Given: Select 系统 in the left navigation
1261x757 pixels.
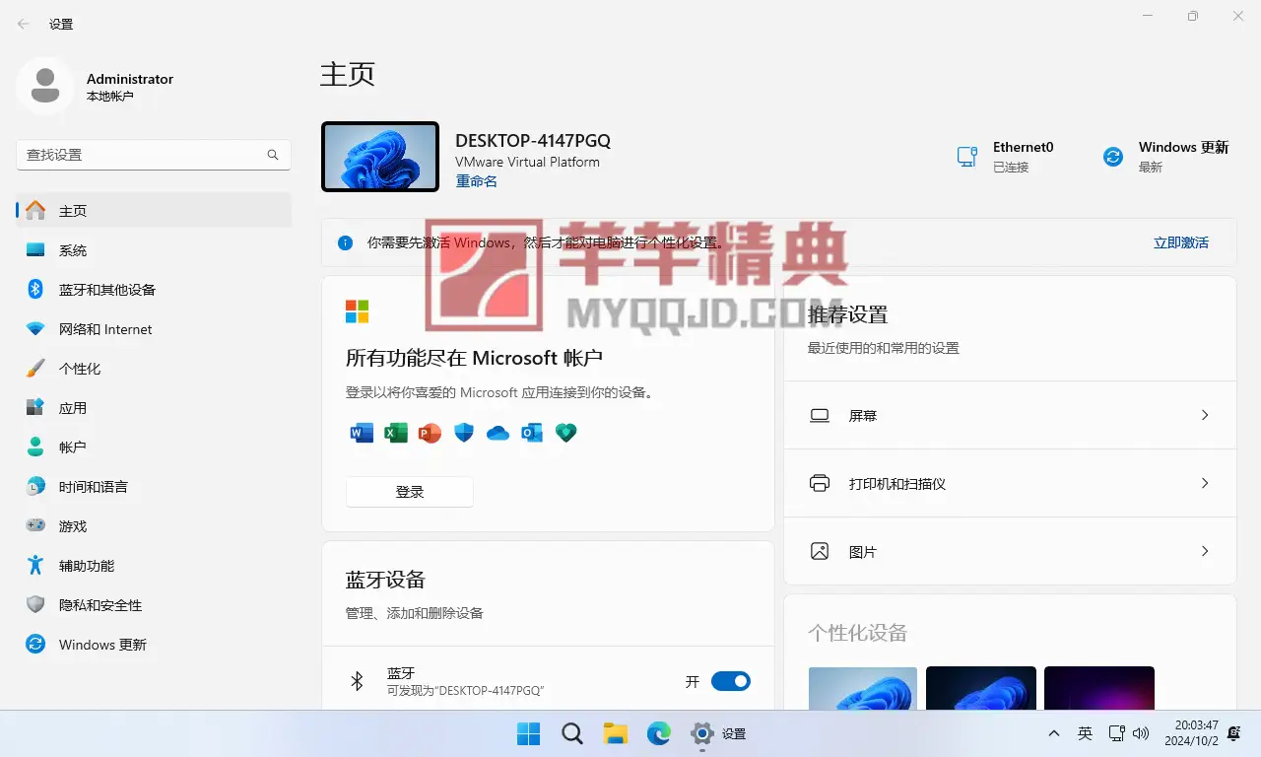Looking at the screenshot, I should click(73, 250).
